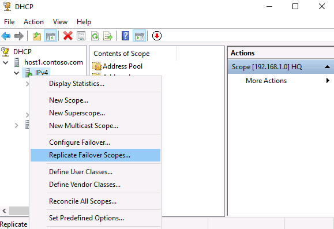This screenshot has width=334, height=229.
Task: Click the blue Help question mark icon
Action: point(125,36)
